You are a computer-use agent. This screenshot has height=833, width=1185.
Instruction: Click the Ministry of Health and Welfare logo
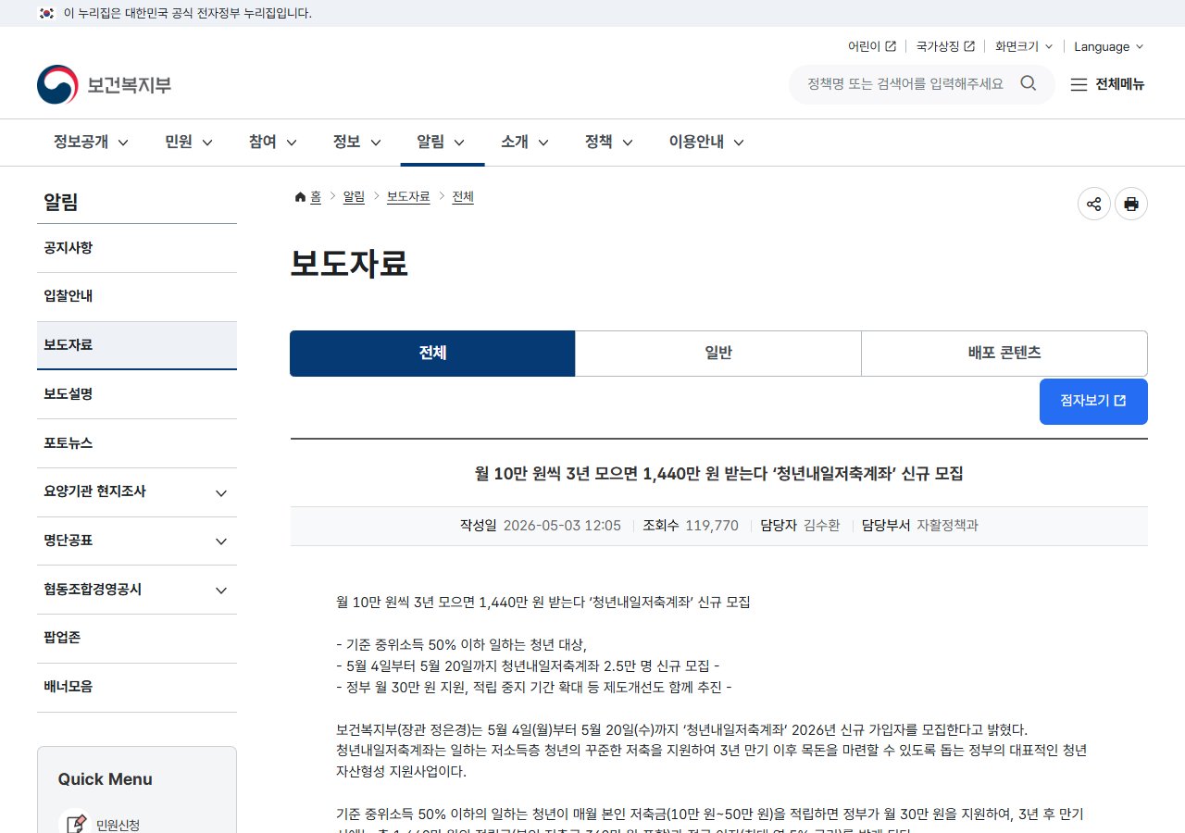pos(104,84)
